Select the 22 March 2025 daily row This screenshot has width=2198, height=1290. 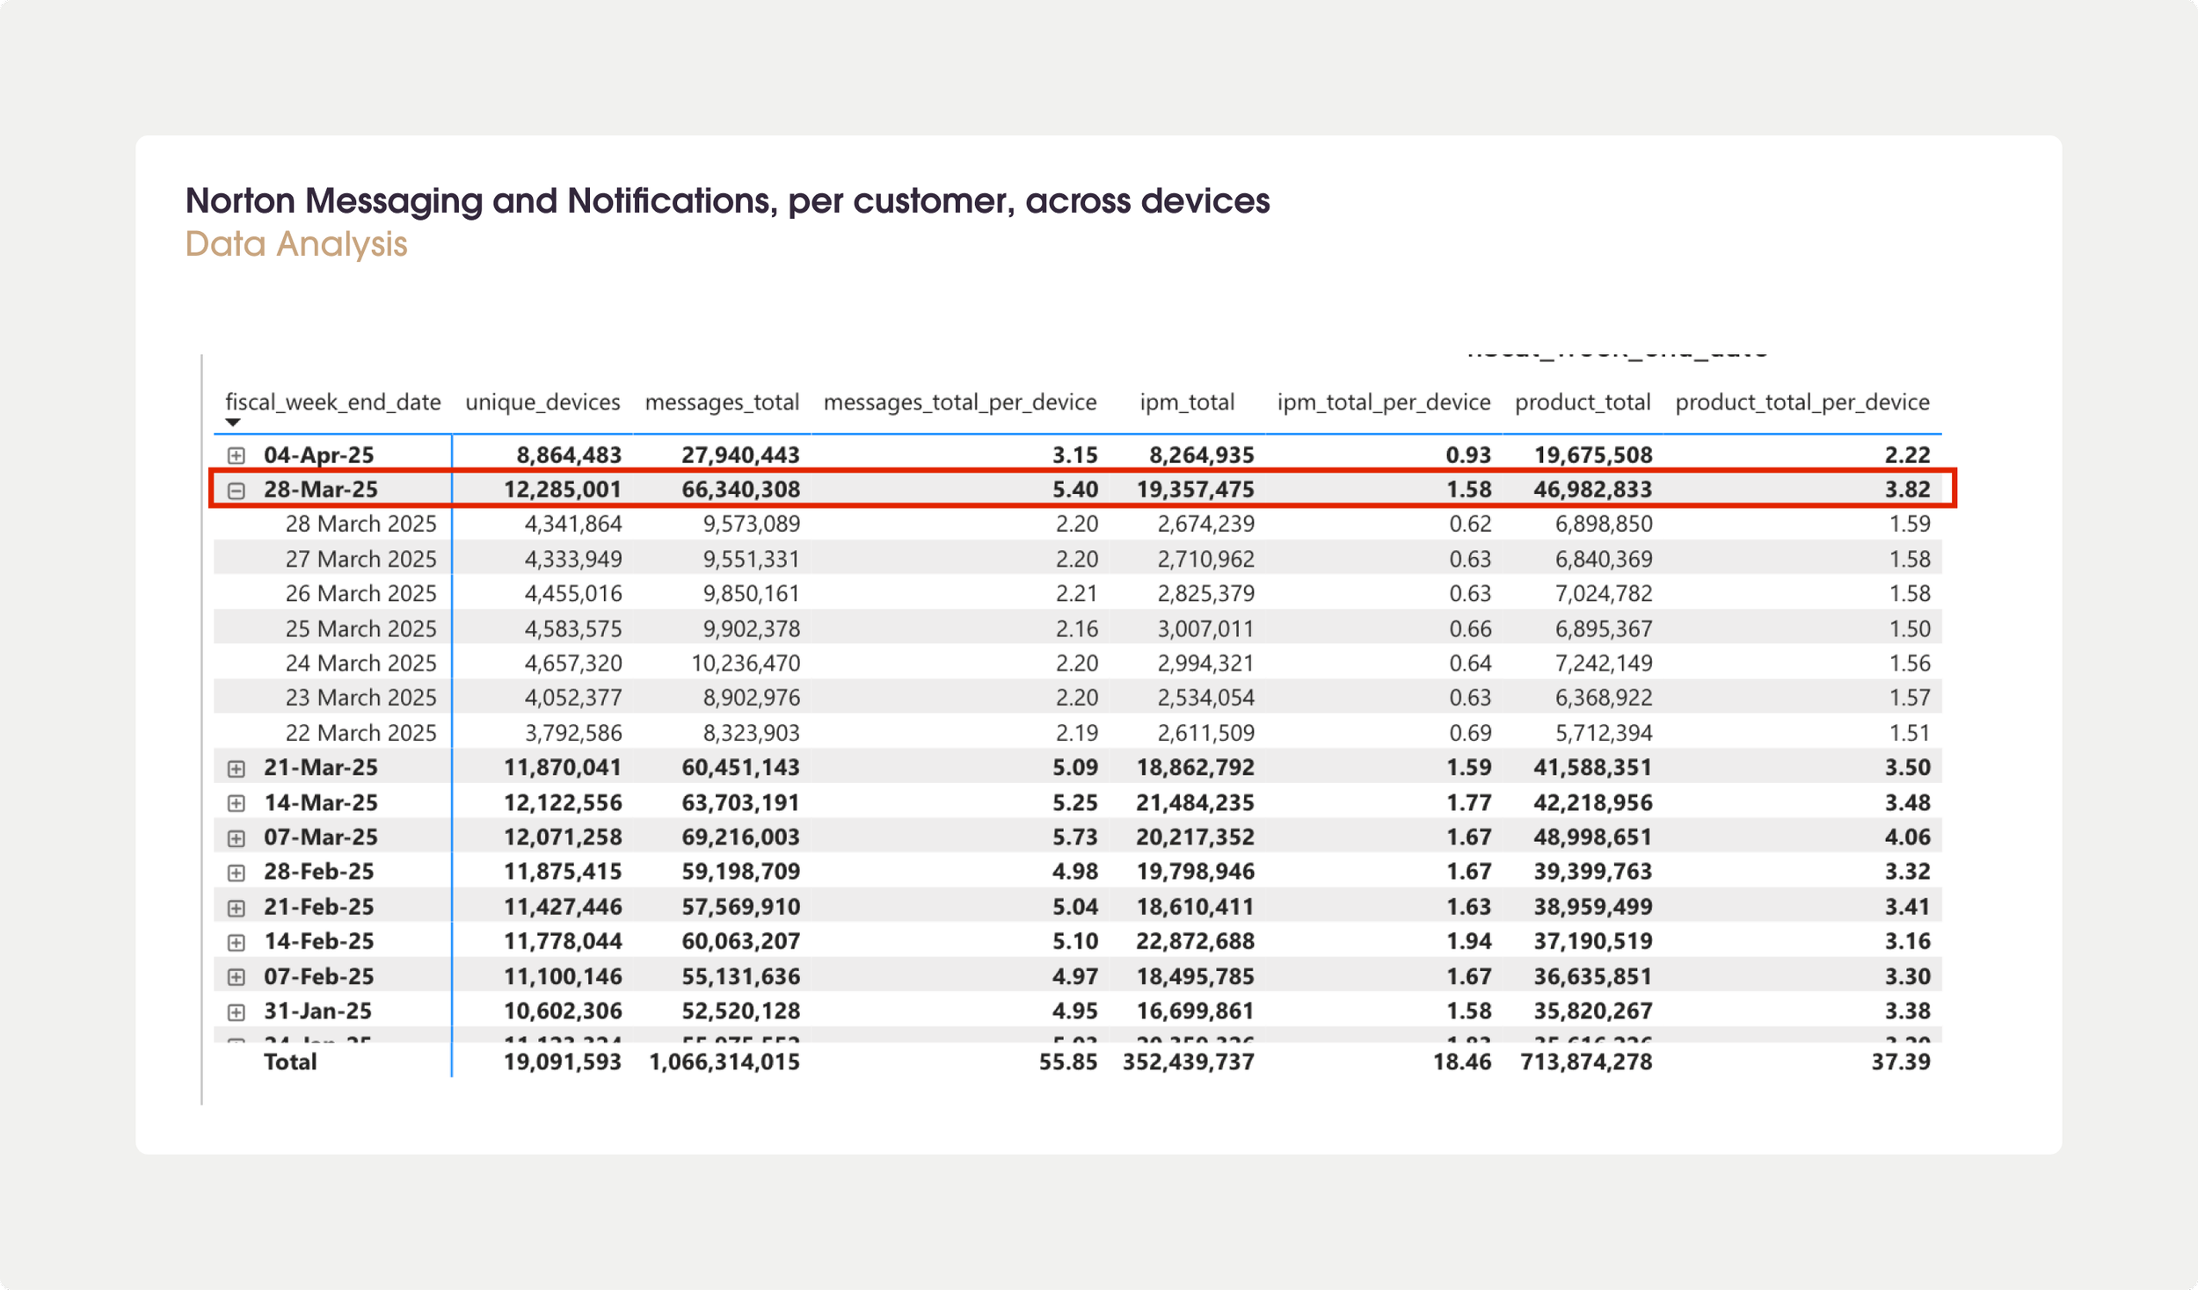tap(360, 733)
